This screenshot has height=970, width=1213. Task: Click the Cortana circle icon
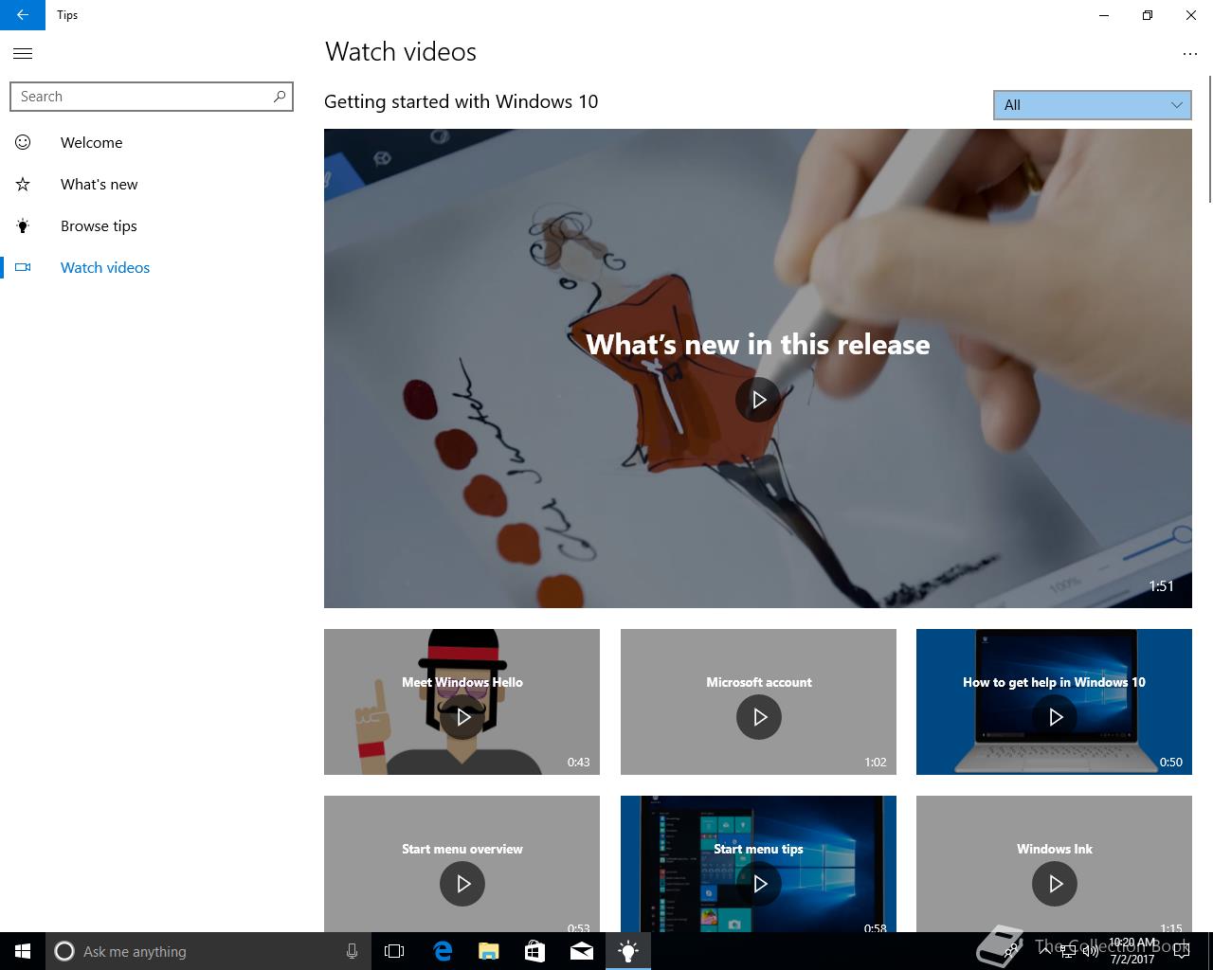pos(64,951)
